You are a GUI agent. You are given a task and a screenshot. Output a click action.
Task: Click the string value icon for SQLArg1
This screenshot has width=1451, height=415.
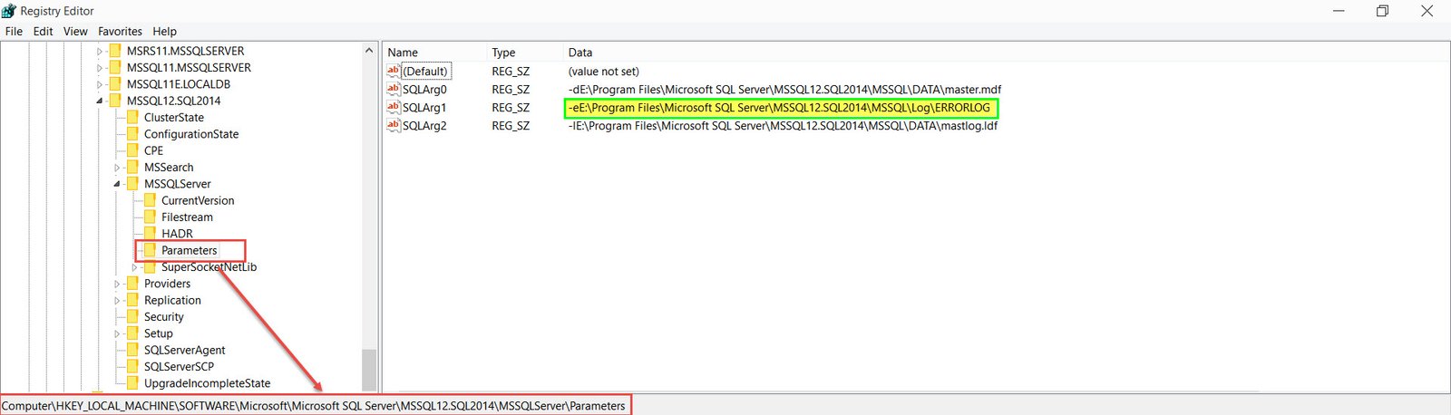coord(394,107)
